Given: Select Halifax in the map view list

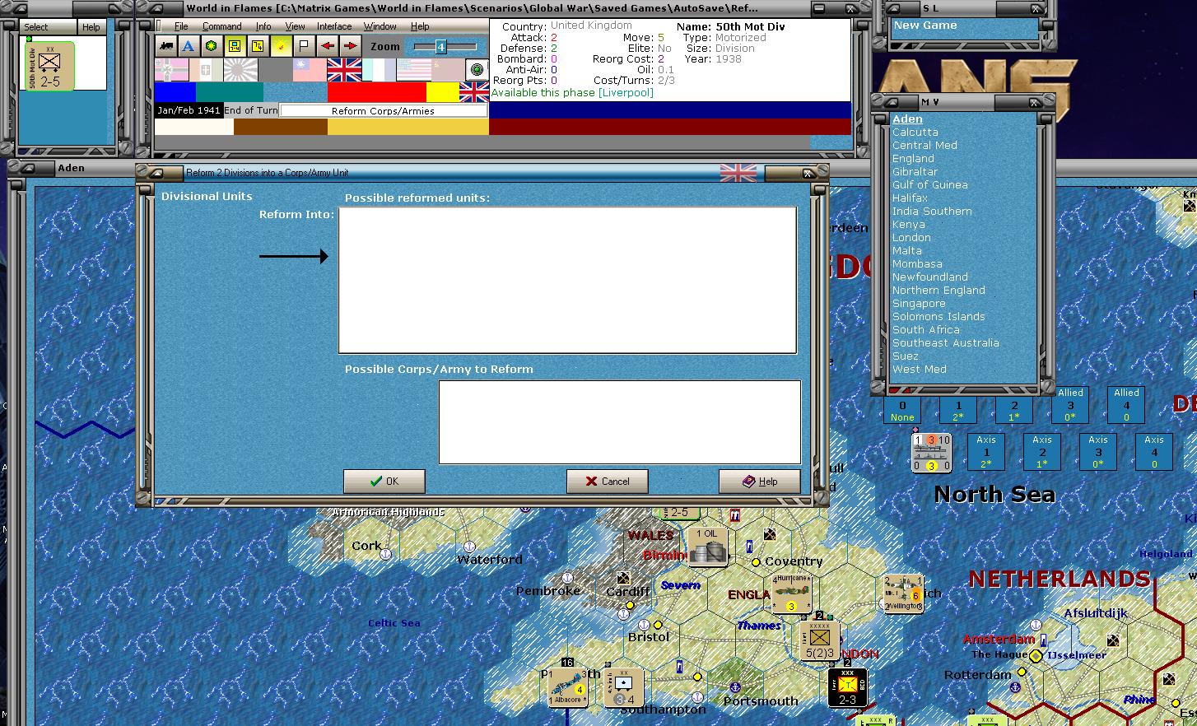Looking at the screenshot, I should [910, 198].
